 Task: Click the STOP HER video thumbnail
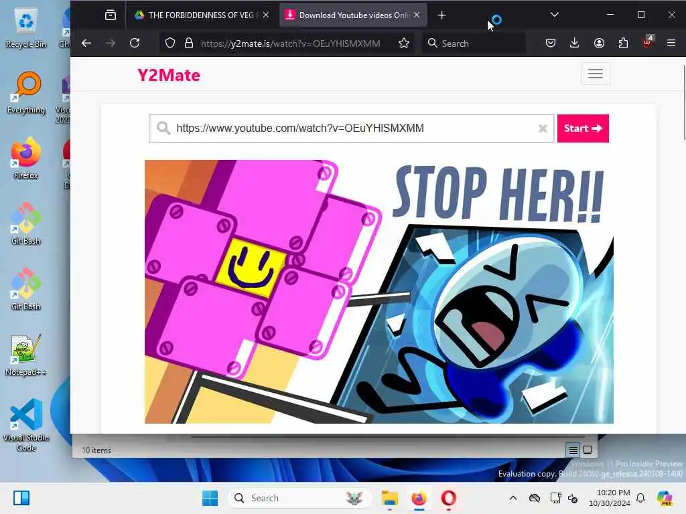[x=379, y=292]
